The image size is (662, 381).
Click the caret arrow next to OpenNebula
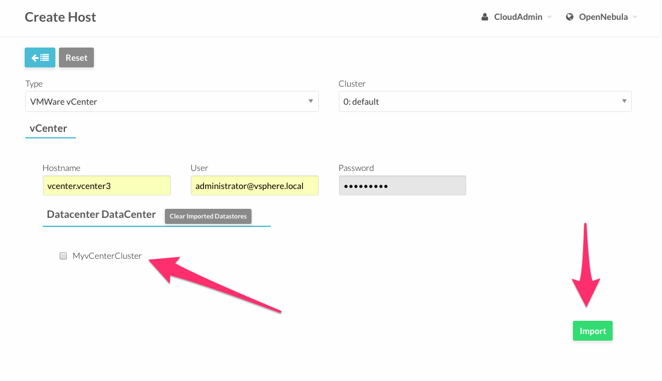tap(634, 17)
